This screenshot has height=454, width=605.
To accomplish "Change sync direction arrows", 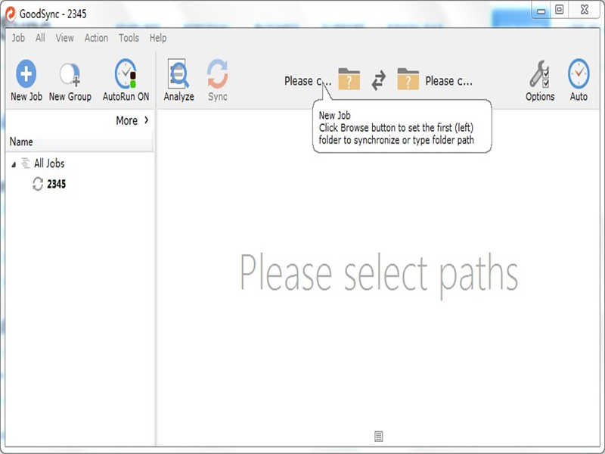I will pos(379,80).
